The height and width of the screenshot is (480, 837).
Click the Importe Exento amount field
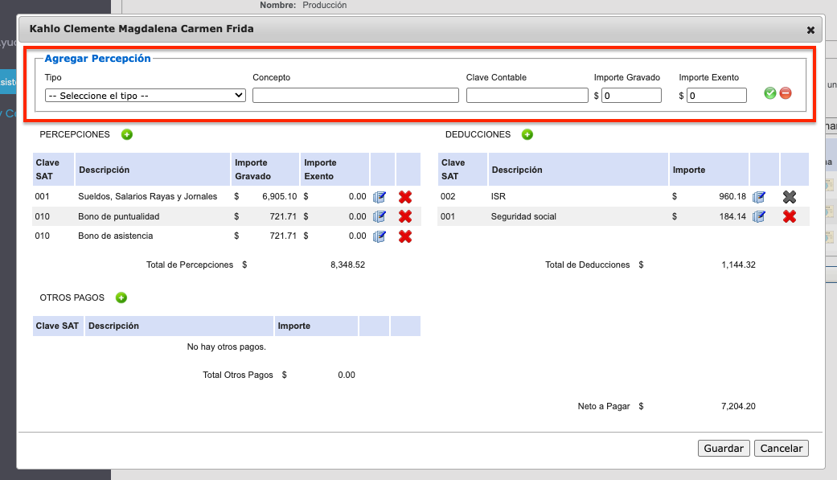[x=716, y=95]
